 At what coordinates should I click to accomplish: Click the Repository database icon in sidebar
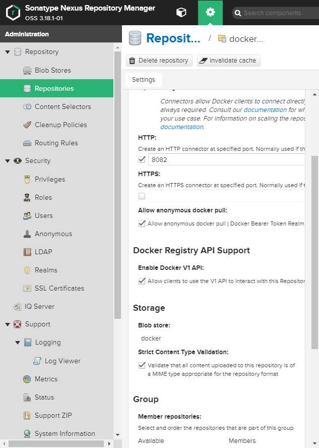point(18,52)
